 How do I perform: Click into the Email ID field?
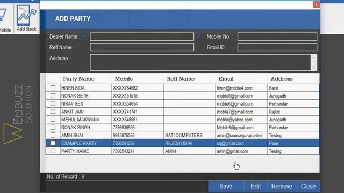tap(277, 47)
